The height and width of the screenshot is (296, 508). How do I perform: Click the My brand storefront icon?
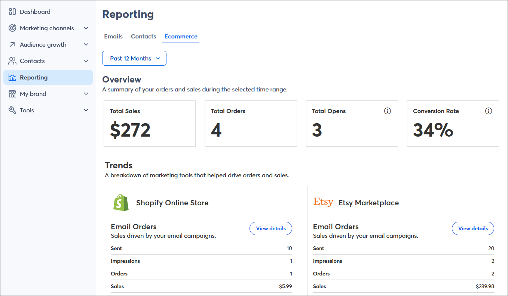tap(12, 94)
